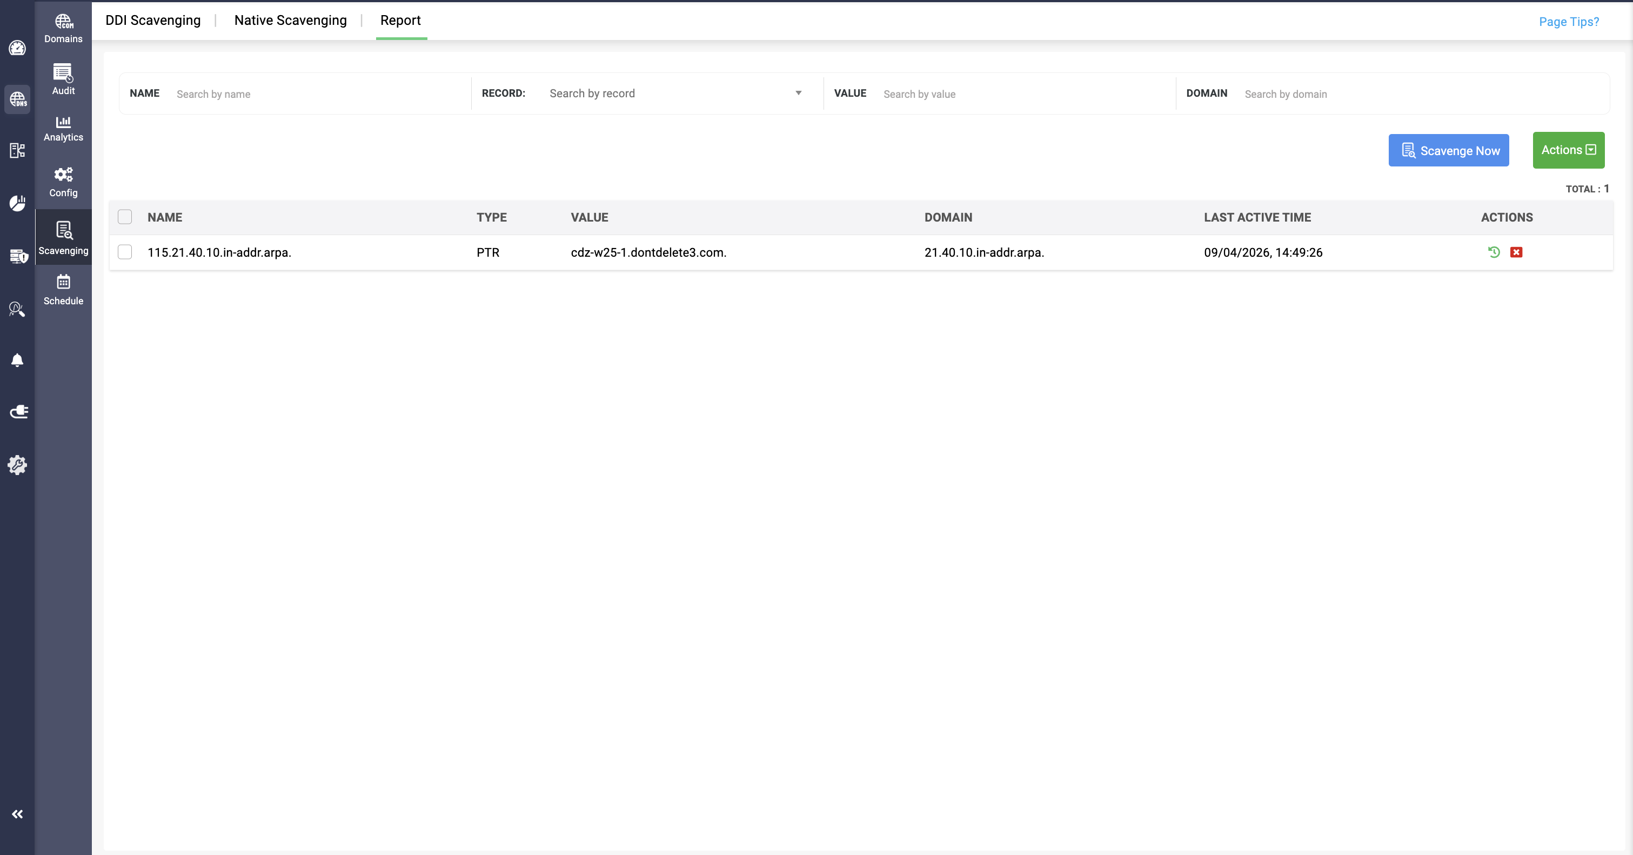This screenshot has height=855, width=1633.
Task: Open the Analytics section
Action: (x=63, y=129)
